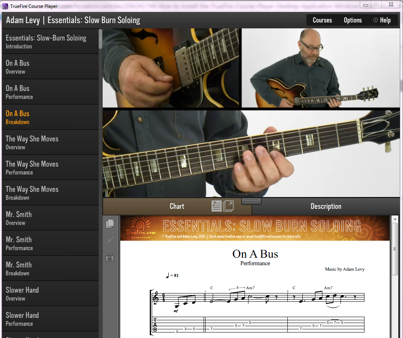Grab the panel resize handle above the tabs
This screenshot has height=338, width=403.
(x=251, y=201)
